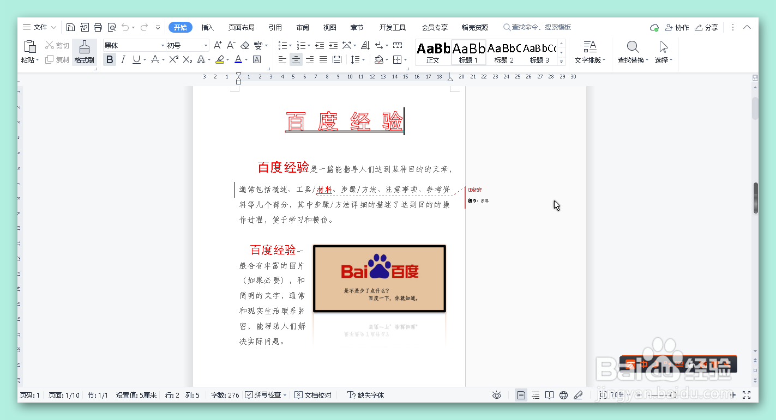Click the Distributed alignment icon
Viewport: 776px width, 420px height.
pyautogui.click(x=337, y=59)
